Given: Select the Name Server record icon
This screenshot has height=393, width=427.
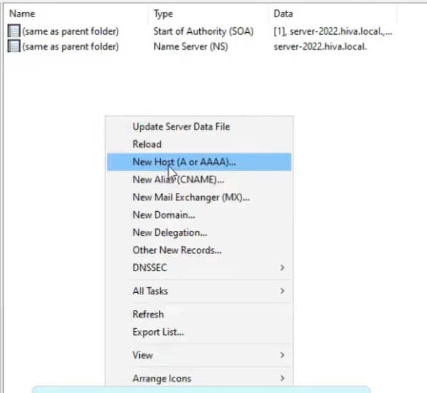Looking at the screenshot, I should coord(14,46).
